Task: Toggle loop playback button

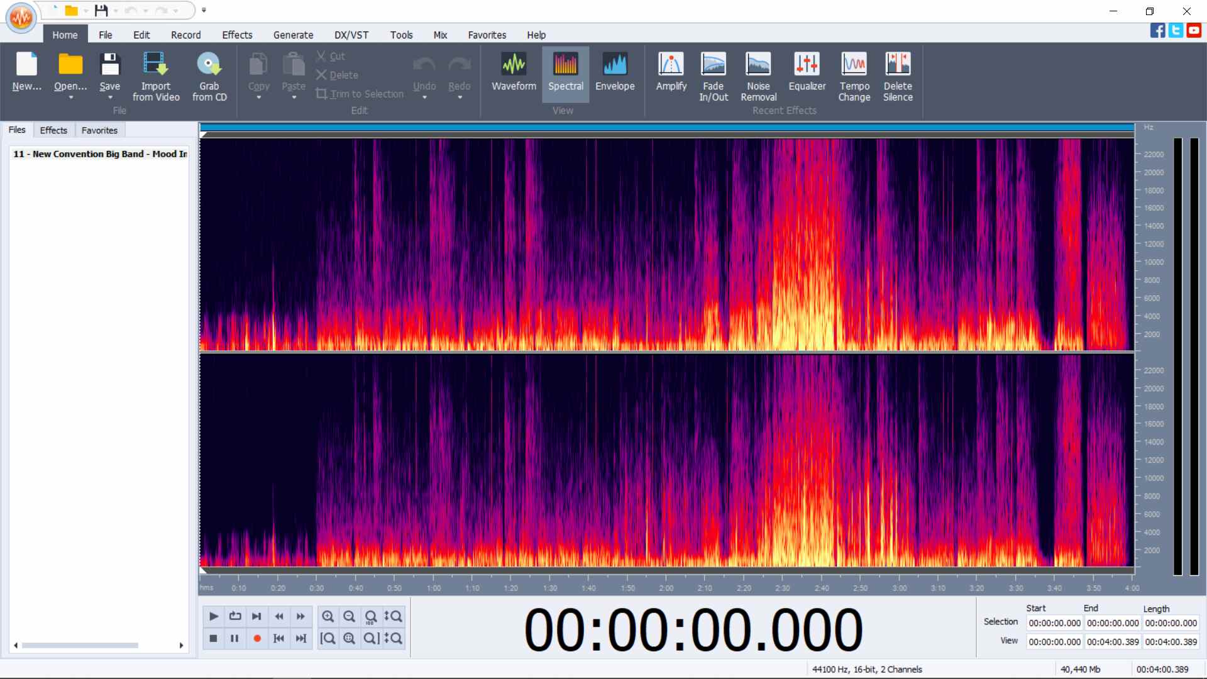Action: click(235, 616)
